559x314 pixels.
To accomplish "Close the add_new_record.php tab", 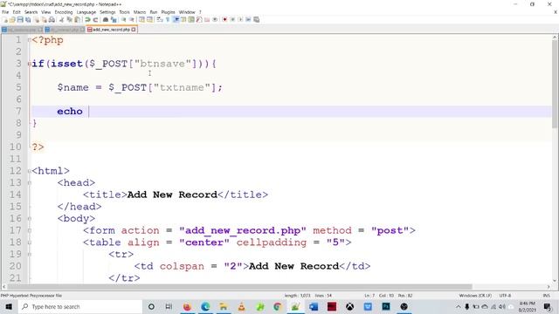I will (x=134, y=30).
